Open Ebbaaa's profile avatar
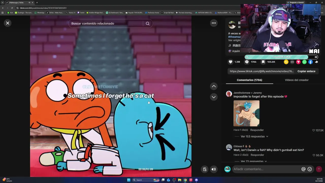325x183 pixels. point(229,147)
